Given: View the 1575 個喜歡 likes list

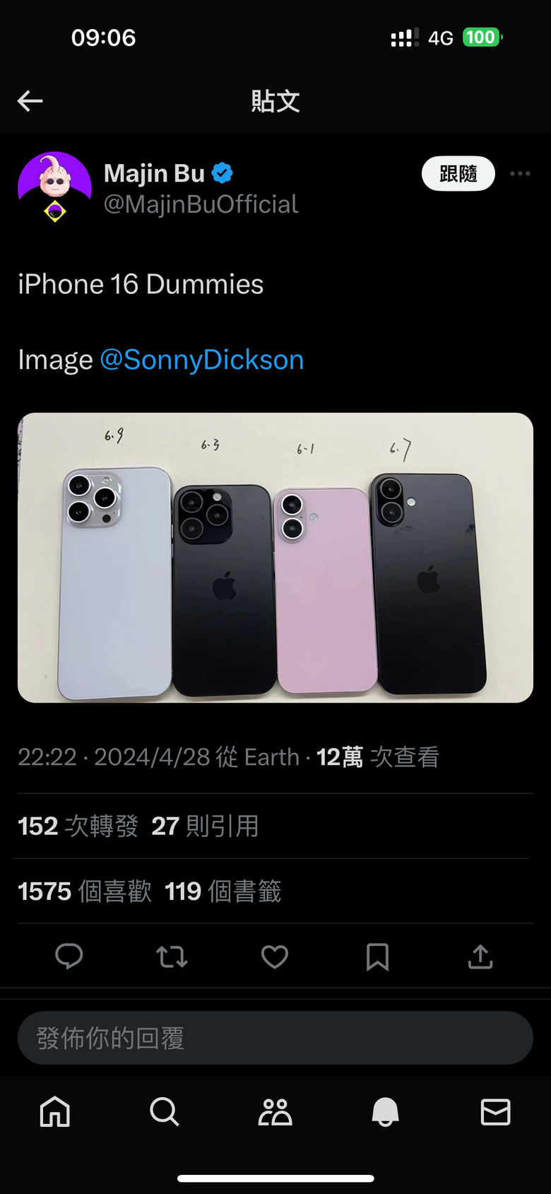Looking at the screenshot, I should (x=85, y=891).
